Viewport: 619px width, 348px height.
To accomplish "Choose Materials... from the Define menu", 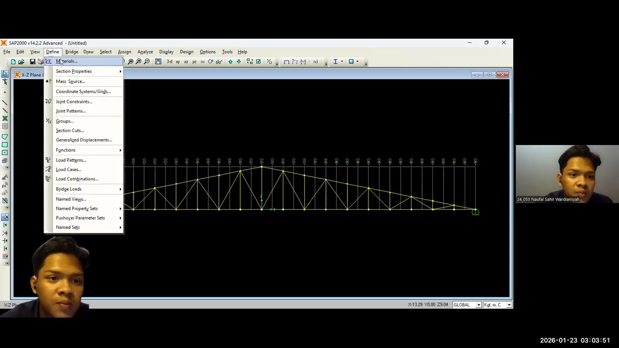I will (x=84, y=61).
